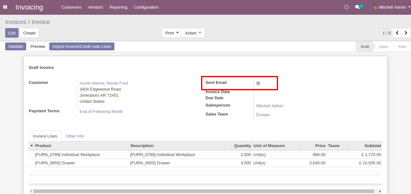Click price 885.00 cell
411x194 pixels.
pyautogui.click(x=314, y=154)
